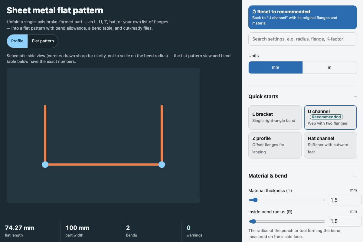Choose the U channel quick start

330,117
